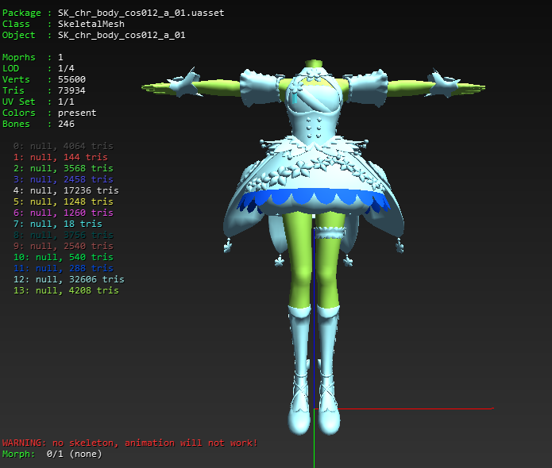Select mesh section 9 with 2540 tris
The width and height of the screenshot is (552, 468).
click(x=64, y=246)
